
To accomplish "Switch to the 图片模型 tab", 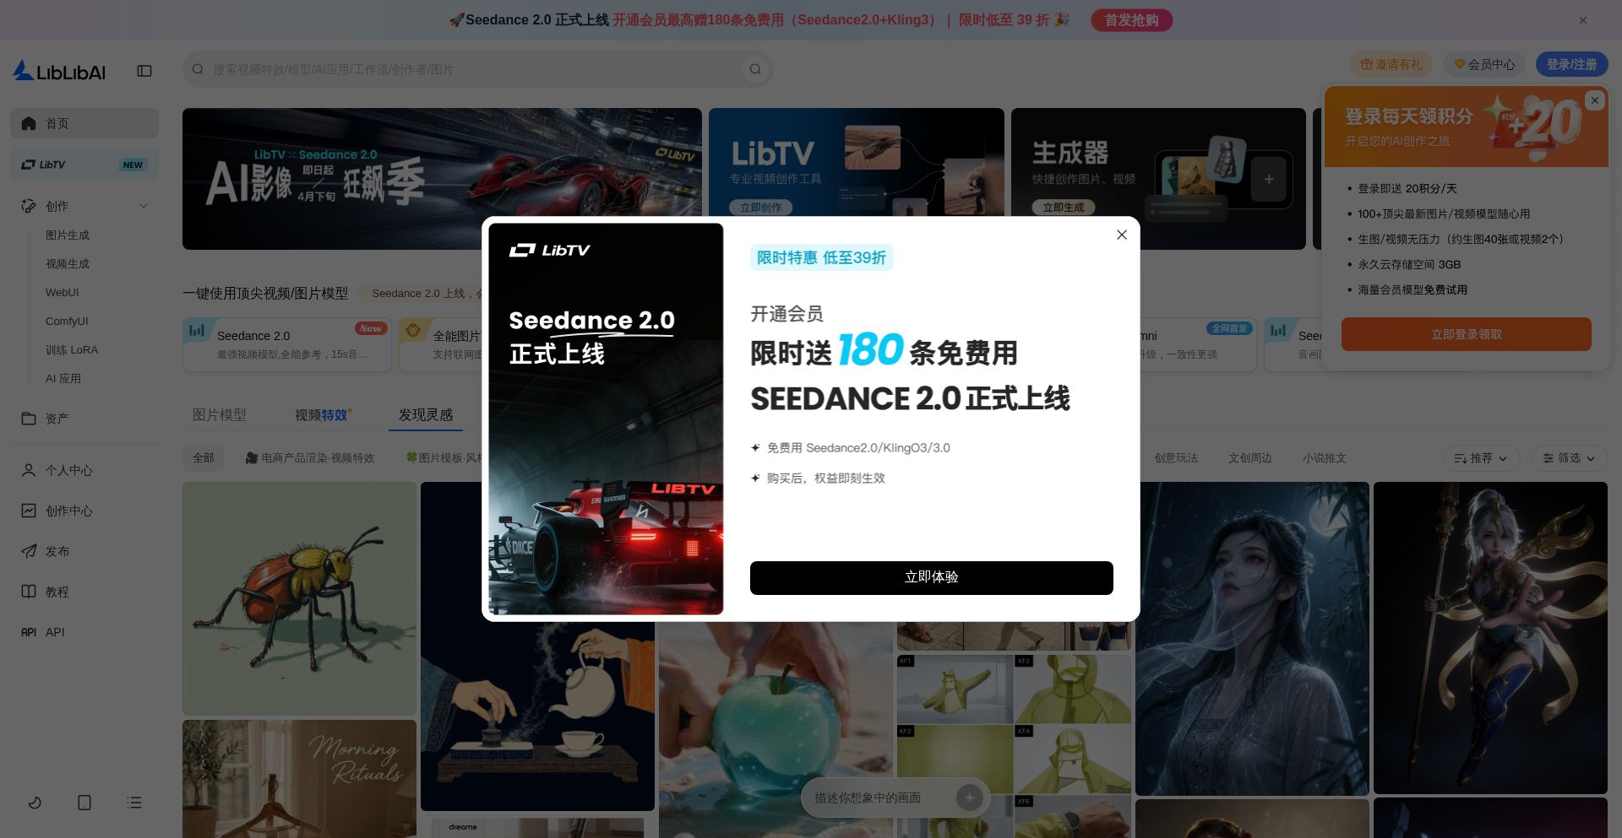I will (219, 414).
